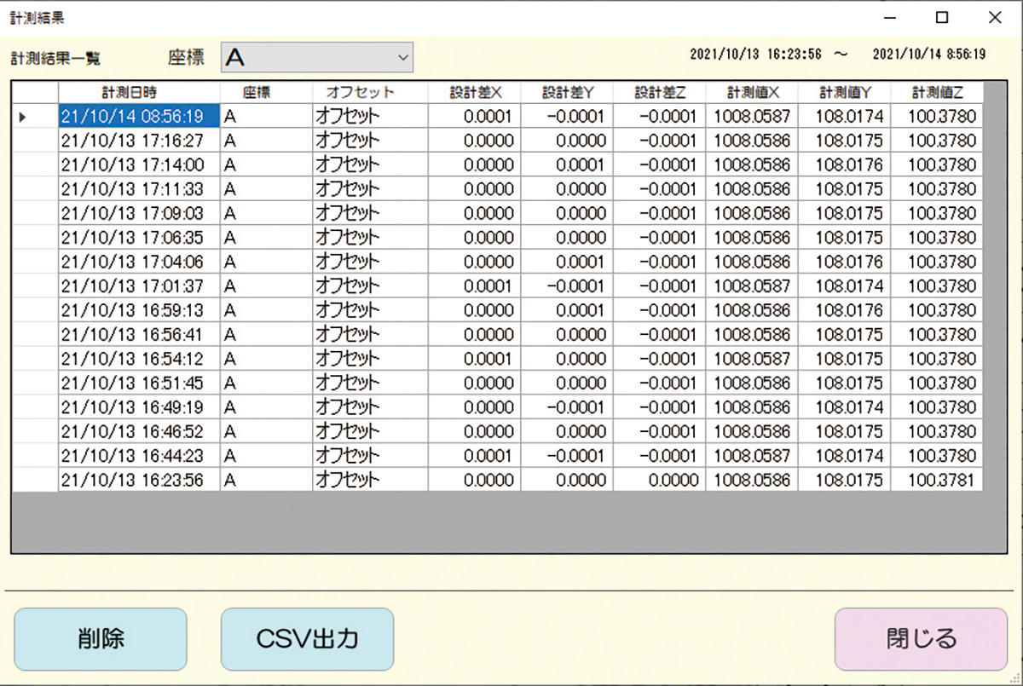Click the オフセット column header
Image resolution: width=1023 pixels, height=686 pixels.
coord(371,92)
